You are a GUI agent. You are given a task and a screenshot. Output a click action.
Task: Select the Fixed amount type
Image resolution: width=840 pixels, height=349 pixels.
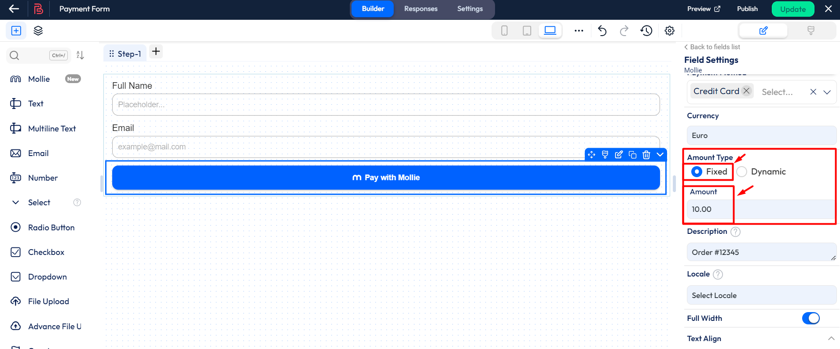click(x=697, y=172)
